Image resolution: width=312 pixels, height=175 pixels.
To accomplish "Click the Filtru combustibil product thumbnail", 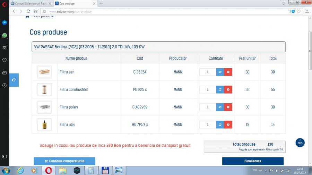I will (44, 90).
